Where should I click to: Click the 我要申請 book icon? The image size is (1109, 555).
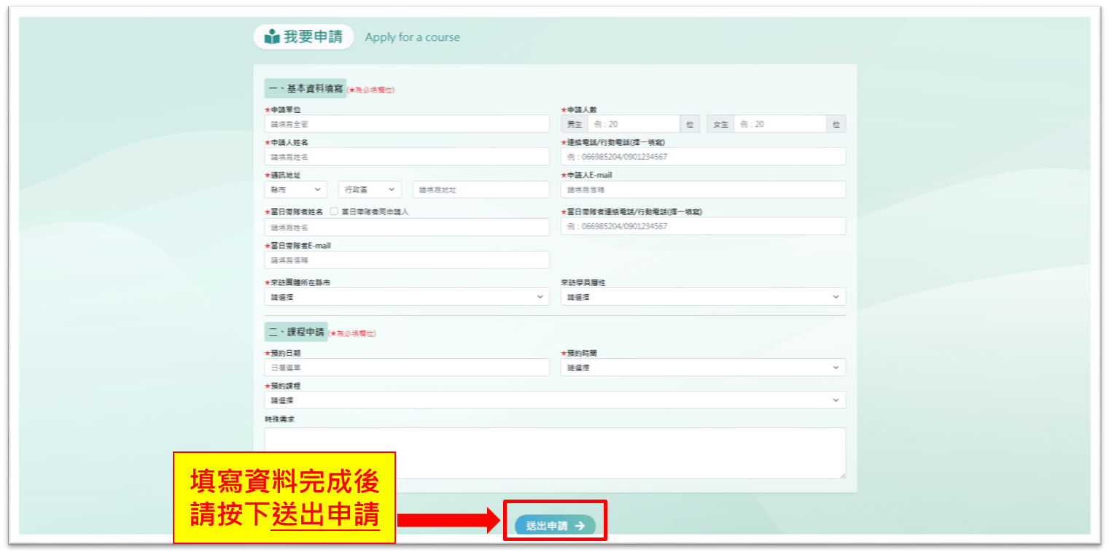(272, 36)
